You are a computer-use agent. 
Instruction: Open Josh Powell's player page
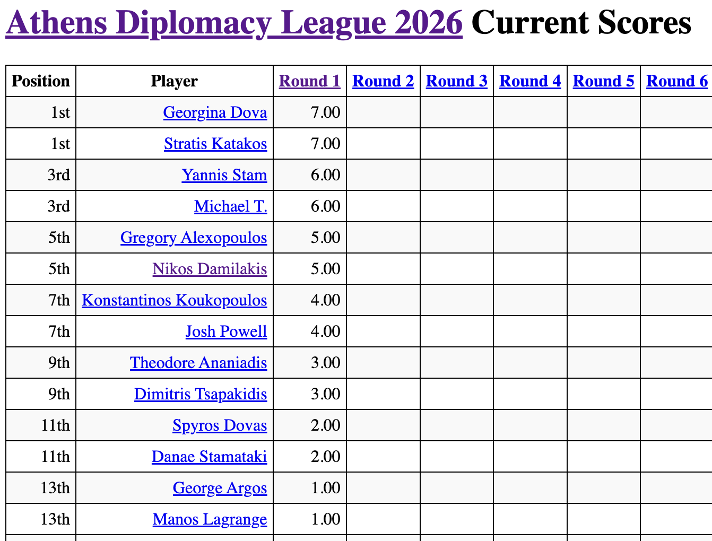pos(226,331)
